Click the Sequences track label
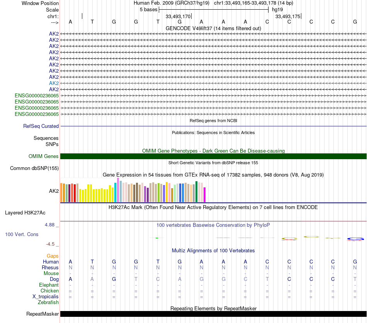The height and width of the screenshot is (323, 367). 46,138
